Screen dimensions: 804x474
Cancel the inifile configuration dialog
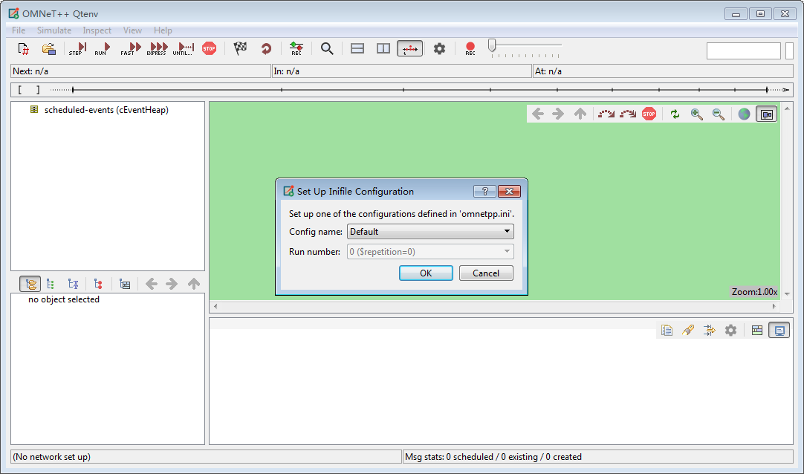click(486, 273)
